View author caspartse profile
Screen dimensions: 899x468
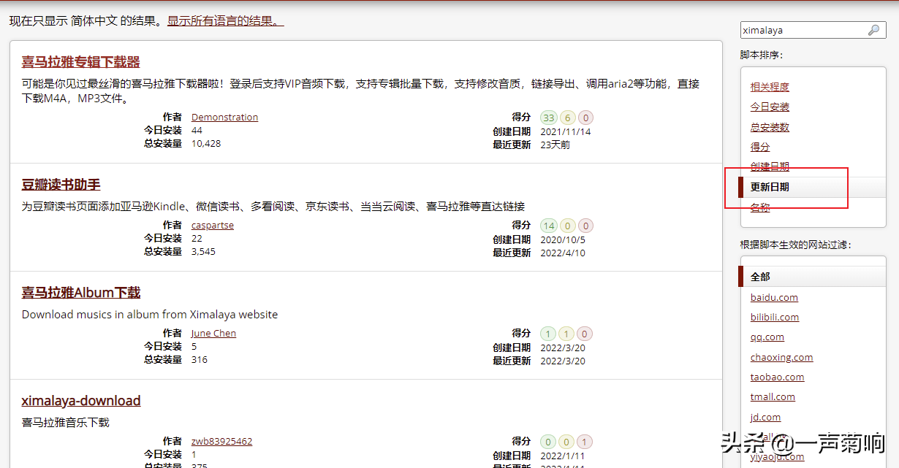click(213, 225)
